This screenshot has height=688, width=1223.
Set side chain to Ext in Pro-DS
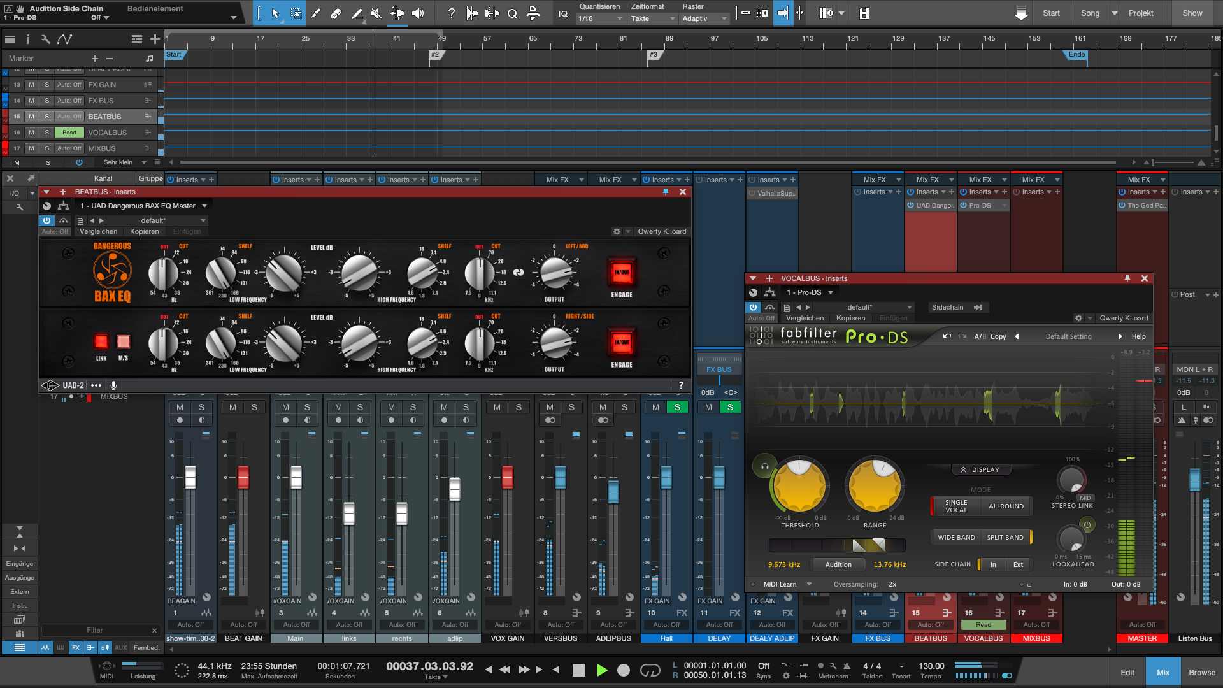tap(1018, 564)
